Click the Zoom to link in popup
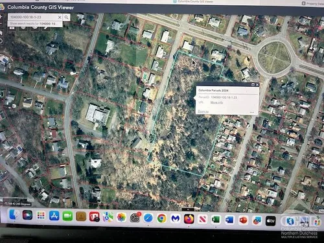 point(203,111)
